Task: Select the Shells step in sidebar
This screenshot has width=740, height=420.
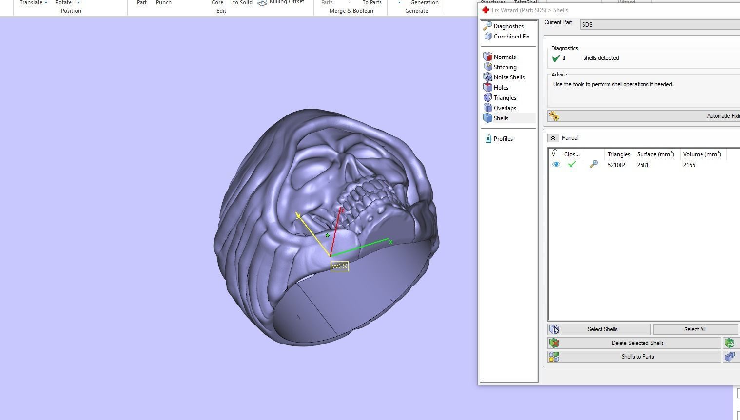Action: (x=508, y=118)
